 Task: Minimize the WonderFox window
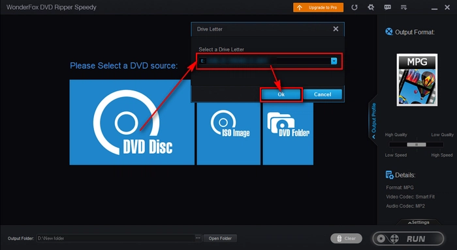[434, 8]
